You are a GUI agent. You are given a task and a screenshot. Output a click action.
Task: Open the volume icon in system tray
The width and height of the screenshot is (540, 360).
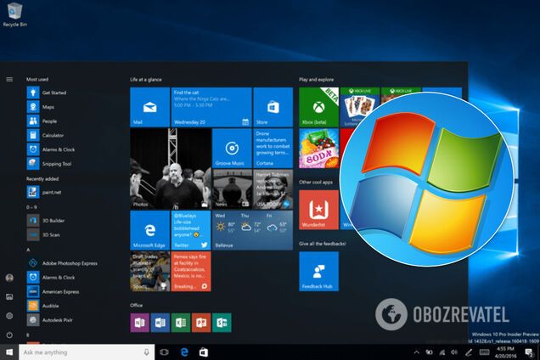(454, 352)
